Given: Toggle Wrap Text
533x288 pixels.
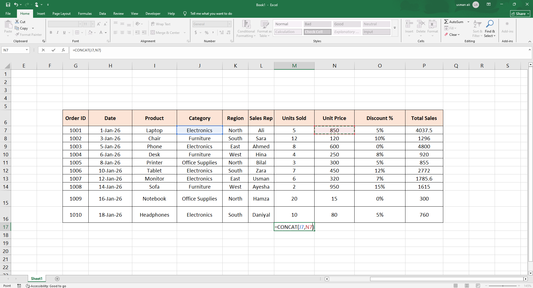Looking at the screenshot, I should tap(161, 24).
